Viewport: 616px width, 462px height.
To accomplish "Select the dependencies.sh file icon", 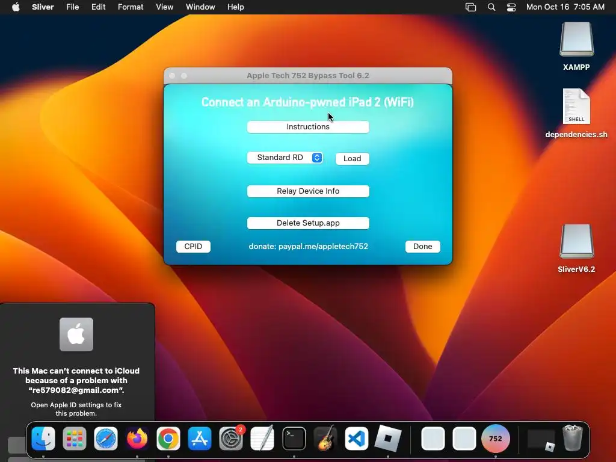I will point(576,106).
